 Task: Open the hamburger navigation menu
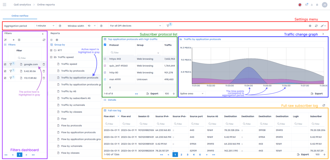(x=4, y=5)
